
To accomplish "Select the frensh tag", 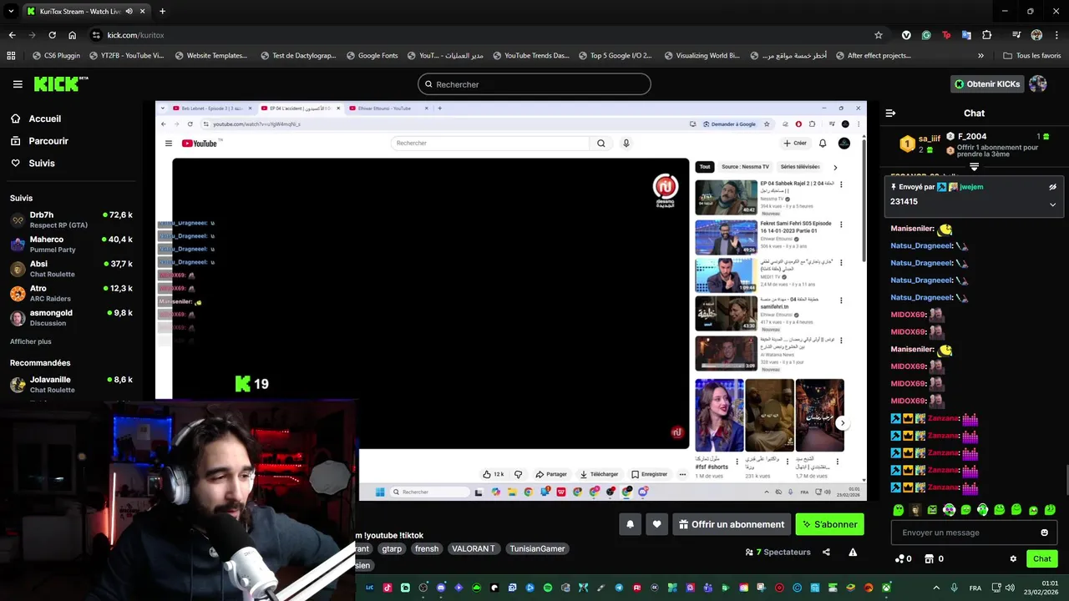I will [427, 548].
